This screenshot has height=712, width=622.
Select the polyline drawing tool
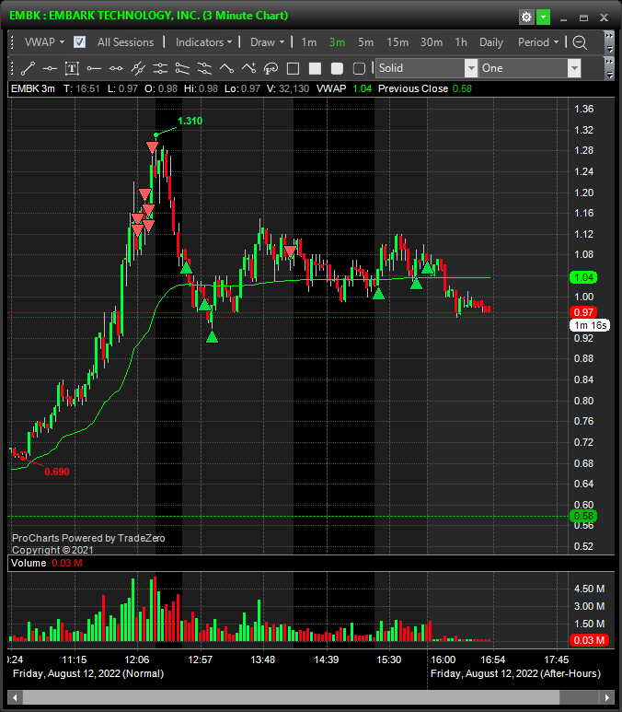click(226, 68)
